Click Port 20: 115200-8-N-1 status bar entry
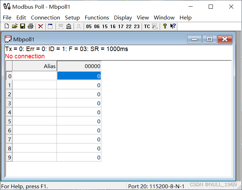 pyautogui.click(x=156, y=186)
